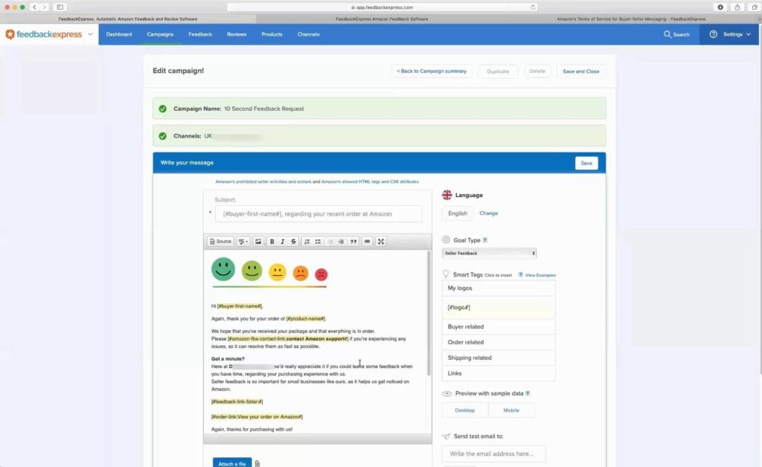
Task: Insert a bulleted list in the editor
Action: click(x=318, y=241)
